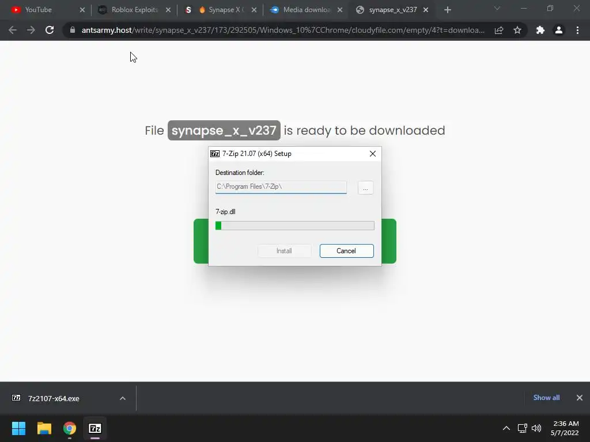Image resolution: width=590 pixels, height=442 pixels.
Task: Open Chrome three-dot menu
Action: pos(577,30)
